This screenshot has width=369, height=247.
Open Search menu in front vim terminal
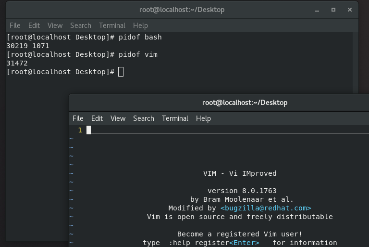144,118
